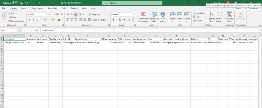Toggle Wrap Text
This screenshot has height=108, width=262.
(94, 15)
